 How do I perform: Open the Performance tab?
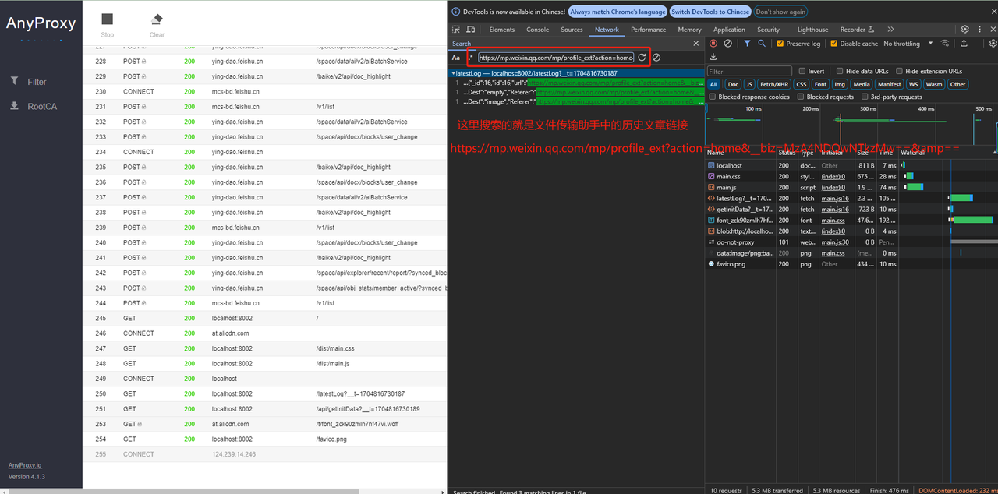(x=648, y=30)
